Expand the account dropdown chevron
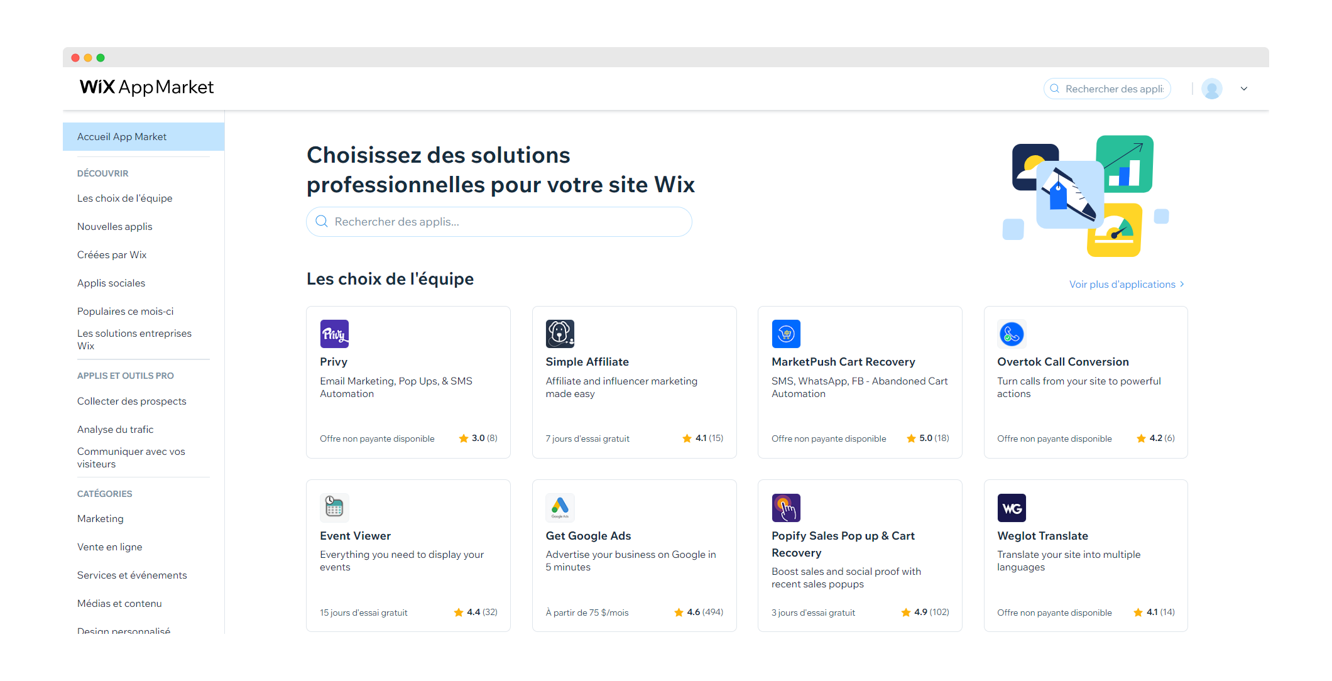This screenshot has width=1332, height=681. coord(1244,89)
